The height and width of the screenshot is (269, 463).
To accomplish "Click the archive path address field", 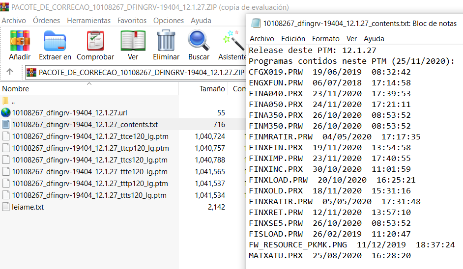I will coord(135,72).
